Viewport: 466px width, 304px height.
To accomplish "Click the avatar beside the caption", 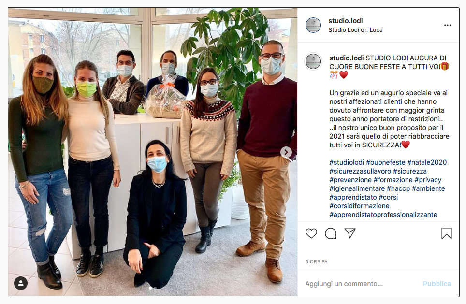I will (313, 61).
